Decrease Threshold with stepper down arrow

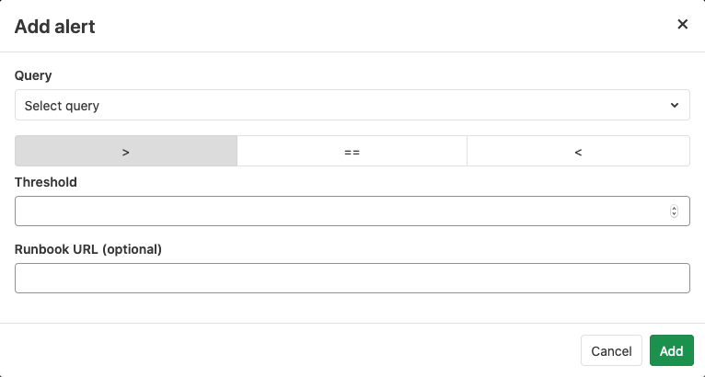(675, 214)
